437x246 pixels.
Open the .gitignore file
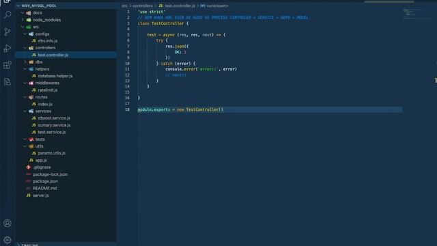[x=42, y=167]
